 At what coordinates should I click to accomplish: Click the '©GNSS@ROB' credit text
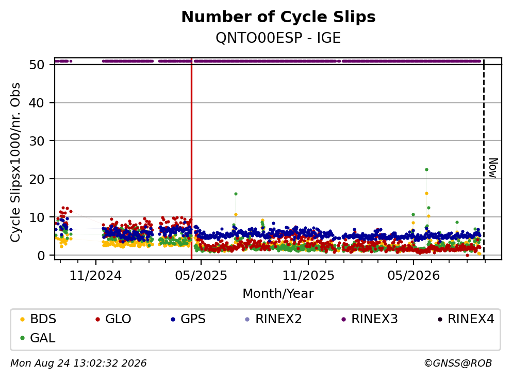coord(458,364)
